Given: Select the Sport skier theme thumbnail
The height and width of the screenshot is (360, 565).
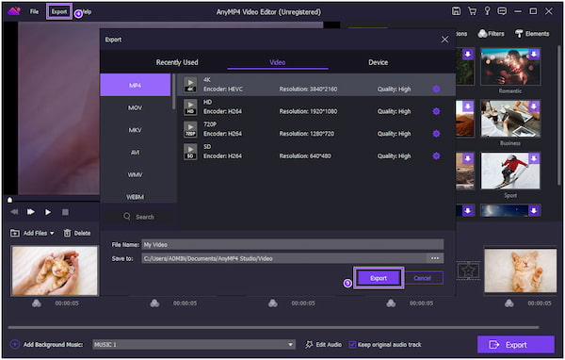Looking at the screenshot, I should click(510, 171).
